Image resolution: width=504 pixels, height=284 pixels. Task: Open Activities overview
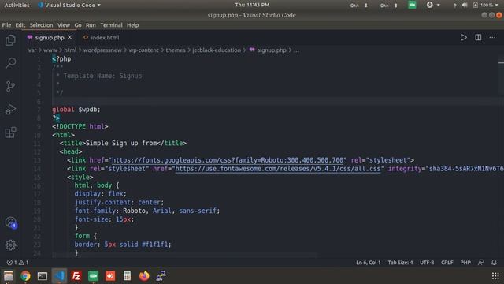pos(17,6)
